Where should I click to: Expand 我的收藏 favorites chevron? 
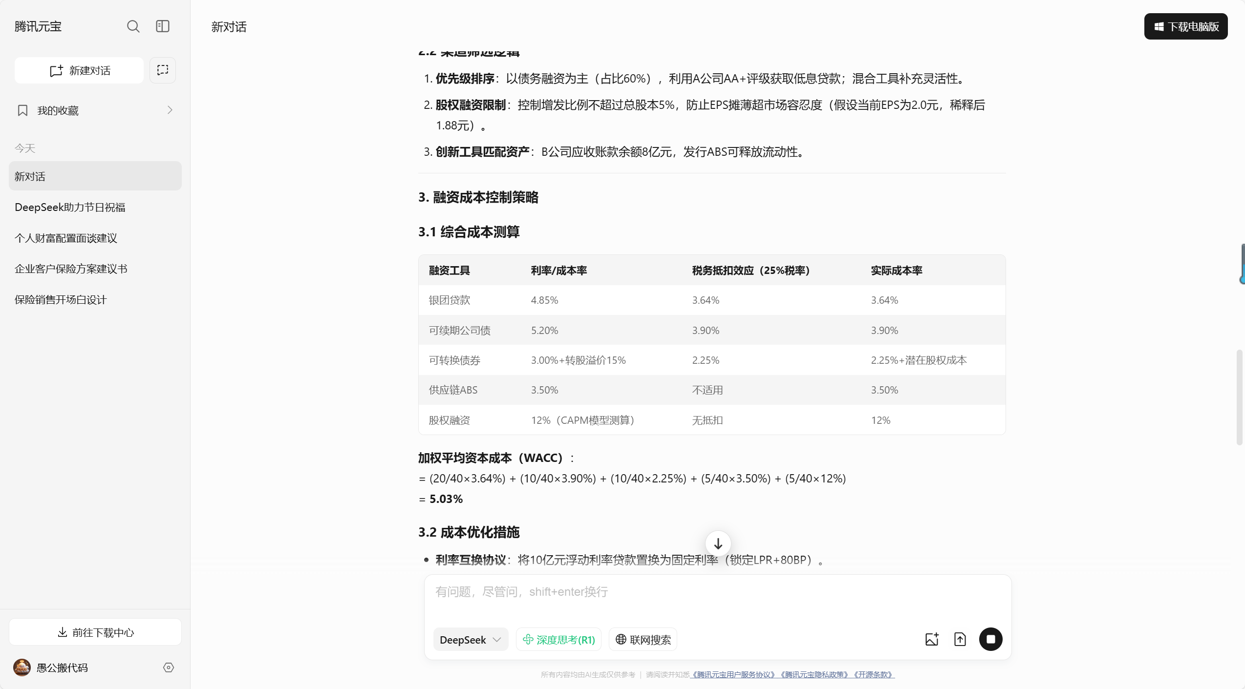pyautogui.click(x=170, y=110)
